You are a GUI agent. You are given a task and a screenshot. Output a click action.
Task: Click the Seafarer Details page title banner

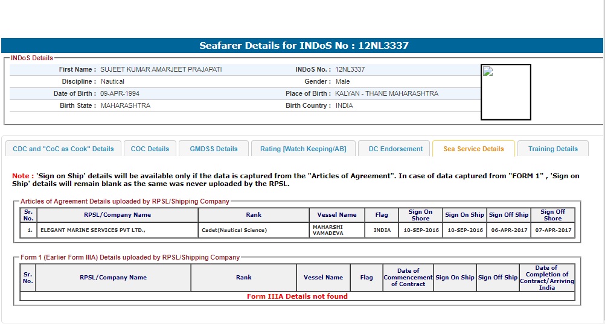302,46
